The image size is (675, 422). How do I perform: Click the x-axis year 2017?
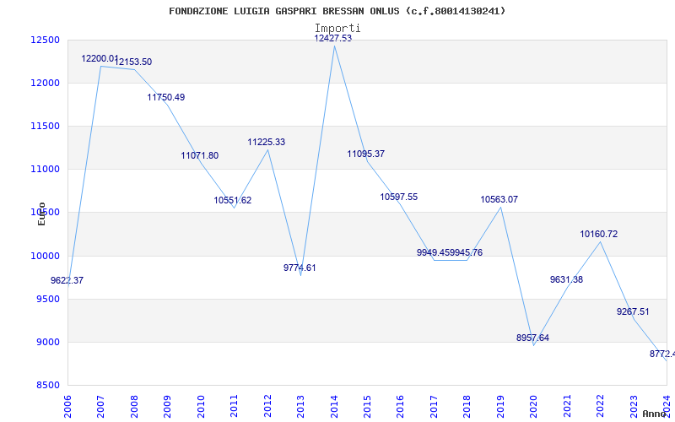434,407
